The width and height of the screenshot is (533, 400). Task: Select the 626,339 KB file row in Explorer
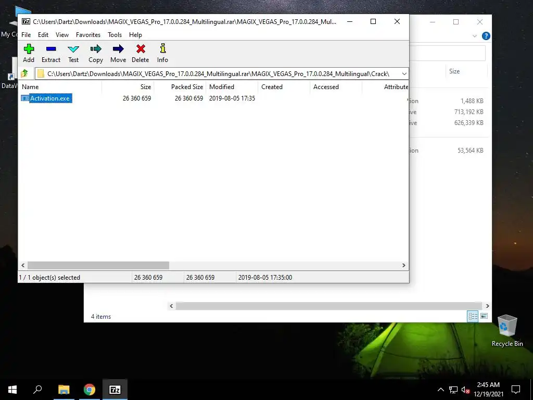(449, 123)
